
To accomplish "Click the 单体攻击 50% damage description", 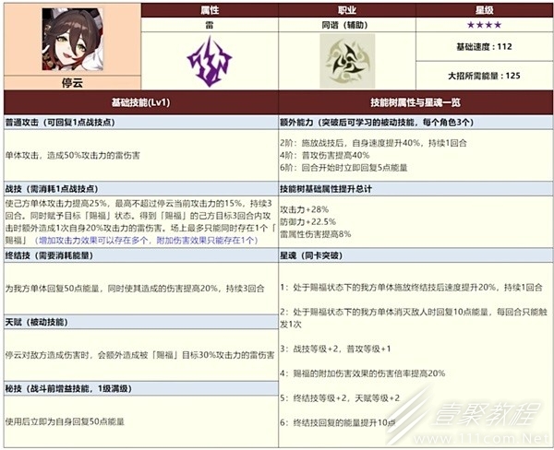I will point(72,155).
